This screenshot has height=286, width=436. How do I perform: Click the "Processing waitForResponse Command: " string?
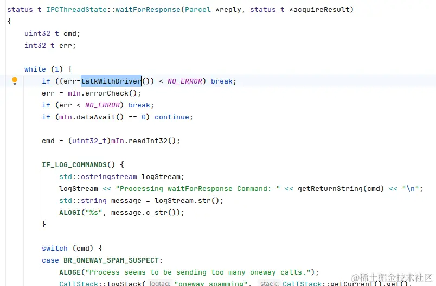(x=198, y=189)
